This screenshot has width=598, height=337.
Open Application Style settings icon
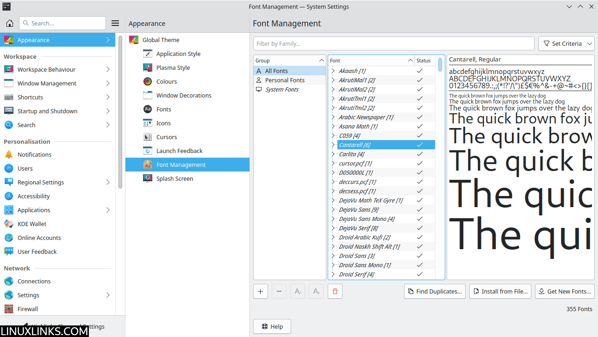pyautogui.click(x=148, y=54)
